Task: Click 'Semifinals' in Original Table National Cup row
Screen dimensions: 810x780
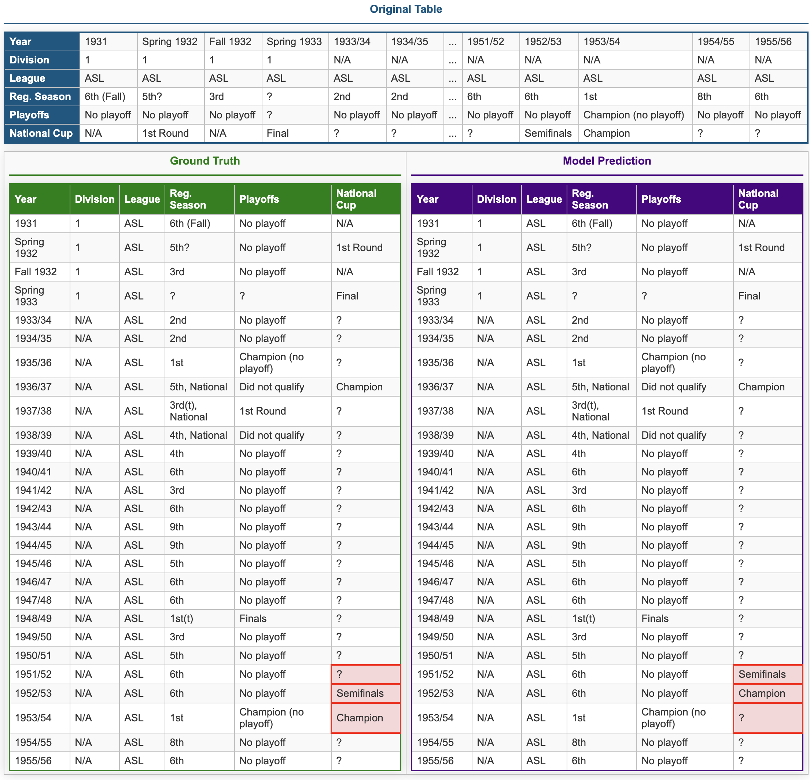Action: pos(548,133)
